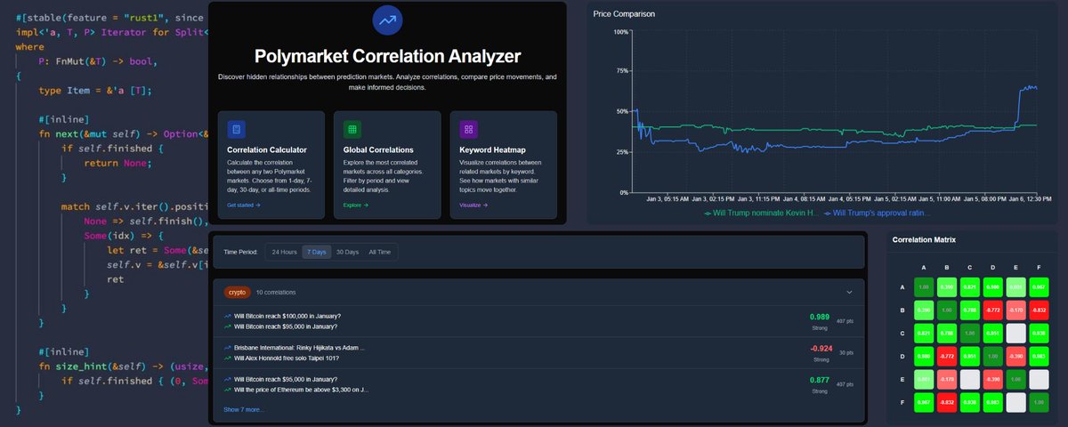Click matrix cell row A column F 0.967
The height and width of the screenshot is (427, 1068).
[x=1038, y=286]
